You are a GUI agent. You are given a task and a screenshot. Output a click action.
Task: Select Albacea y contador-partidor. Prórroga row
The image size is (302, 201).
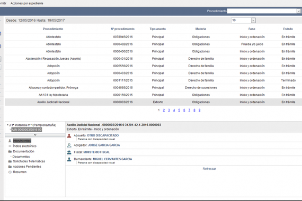pos(153,88)
